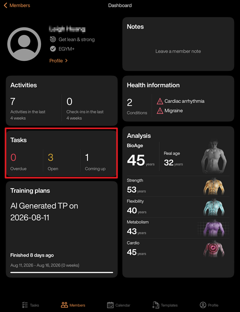Click the Migraine warning triangle icon
Image resolution: width=240 pixels, height=312 pixels.
point(160,111)
